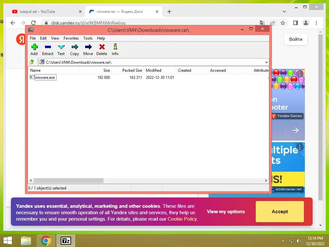Close the nixware.rar Yandex Disk tab
The image size is (329, 247).
click(157, 12)
